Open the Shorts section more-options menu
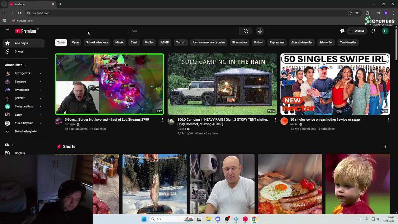 pos(386,147)
